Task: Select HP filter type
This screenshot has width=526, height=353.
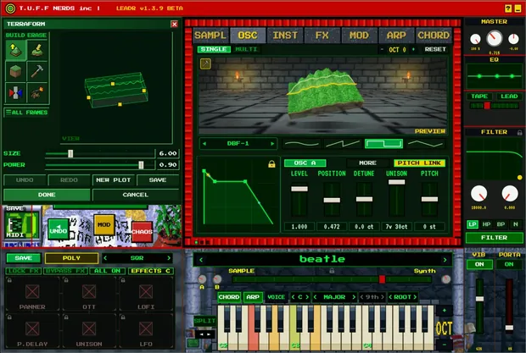Action: (x=486, y=224)
